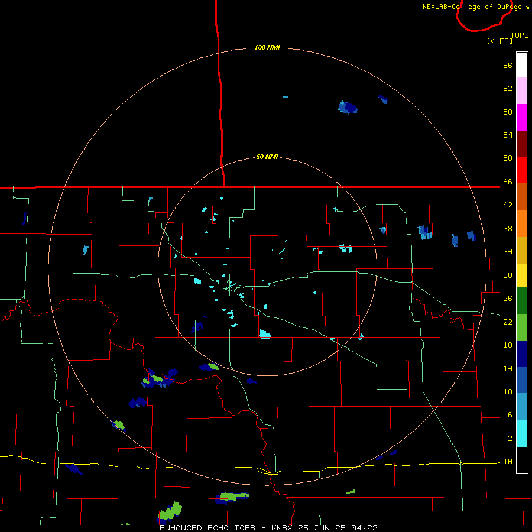Click legend value "6"
Viewport: 532px width, 532px height.
[x=510, y=415]
